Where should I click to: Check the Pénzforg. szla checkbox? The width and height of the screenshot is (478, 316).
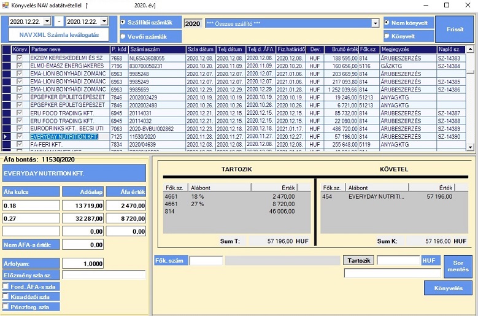click(6, 306)
